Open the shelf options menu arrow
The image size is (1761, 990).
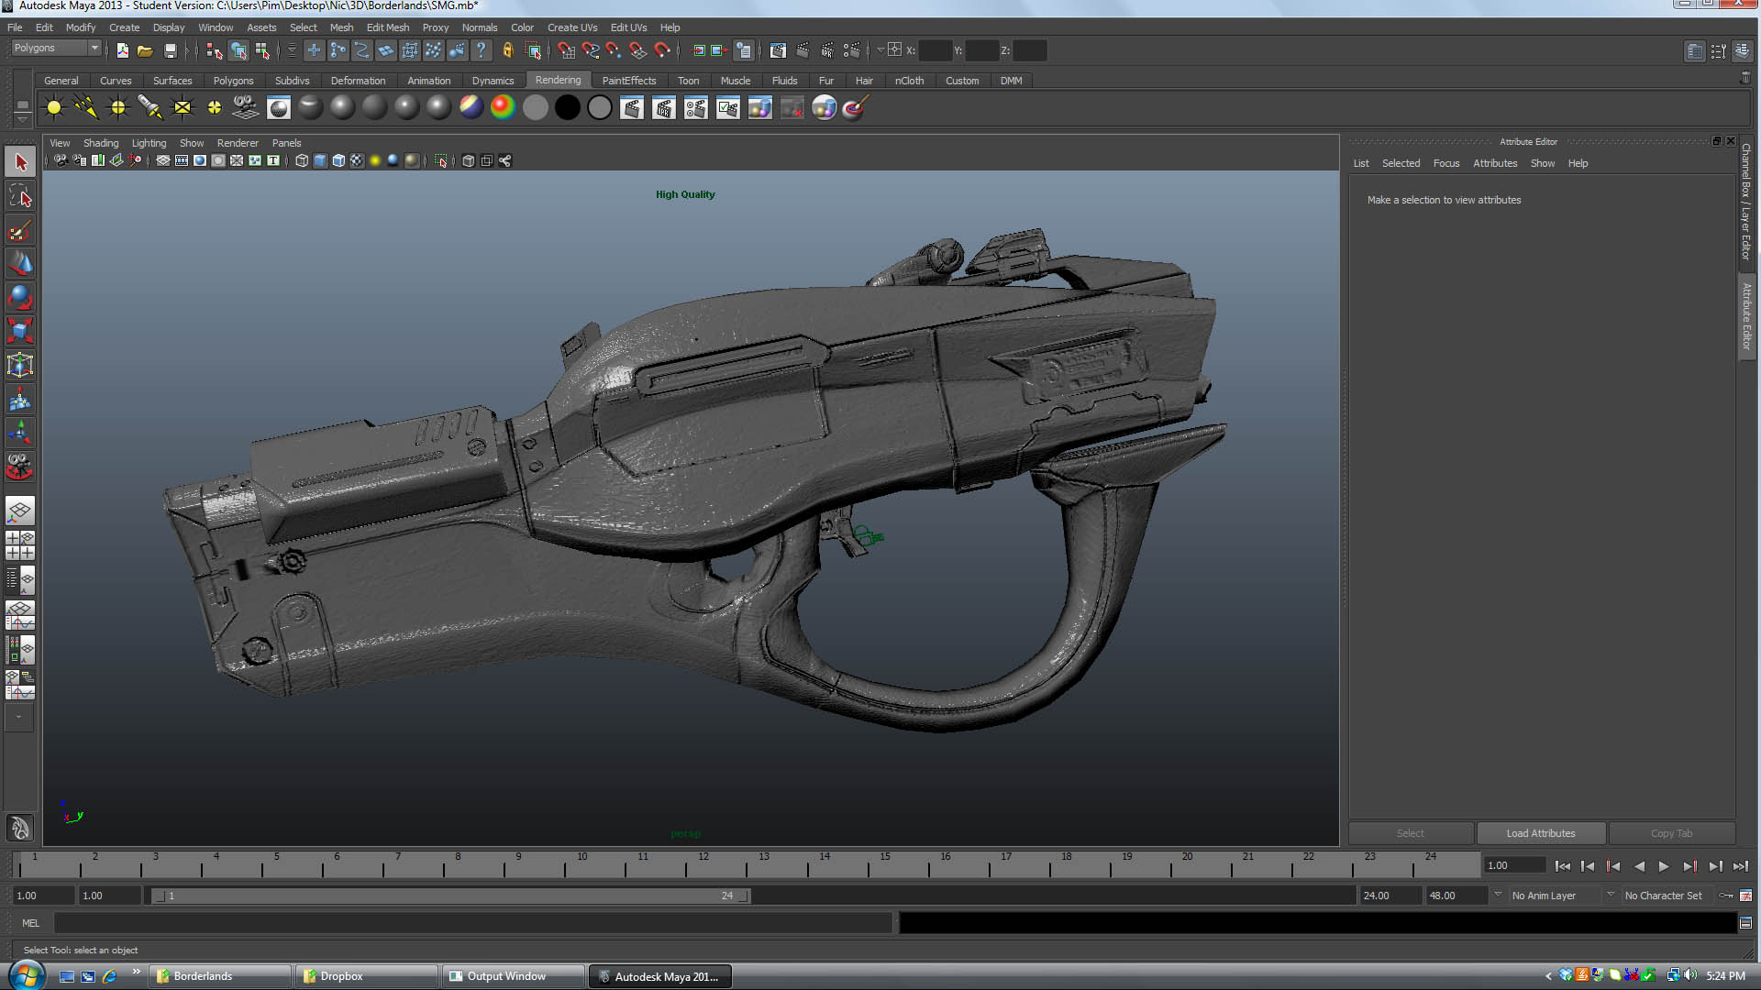point(22,119)
